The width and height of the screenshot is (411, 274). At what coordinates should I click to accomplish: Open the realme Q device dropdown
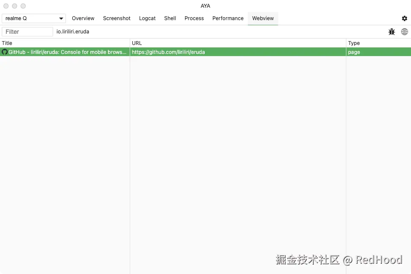pos(33,18)
